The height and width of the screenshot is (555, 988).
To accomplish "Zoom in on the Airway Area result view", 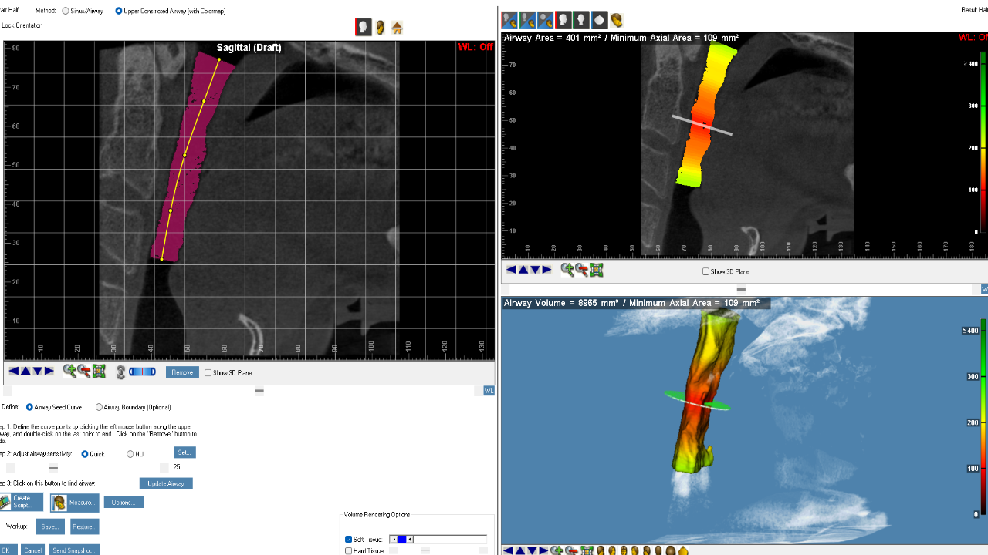I will (x=567, y=270).
